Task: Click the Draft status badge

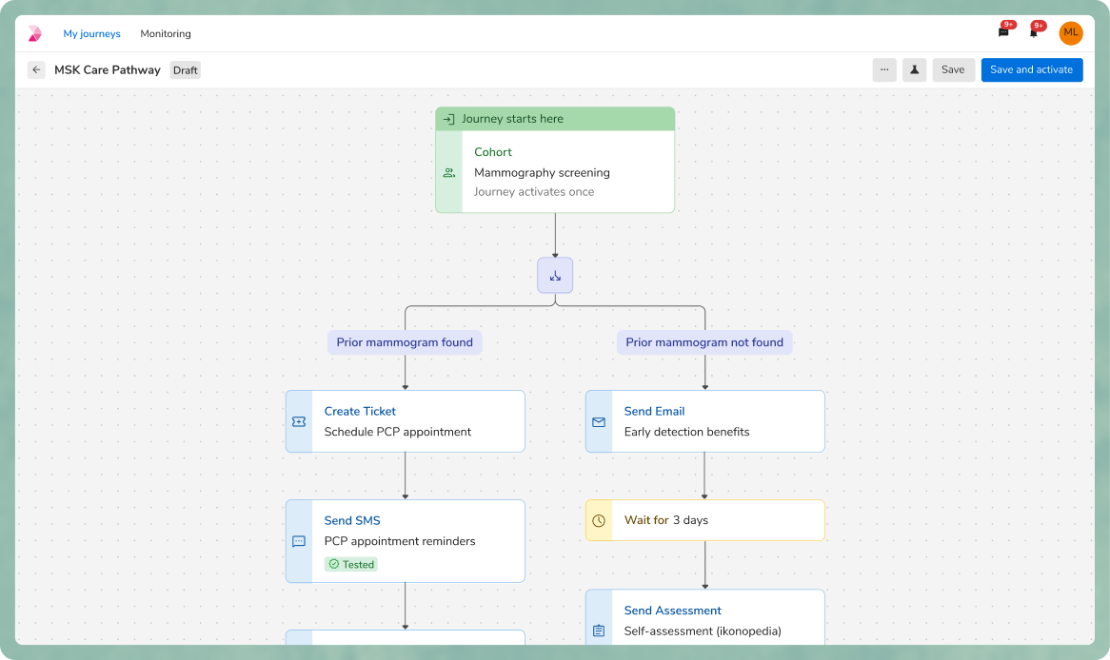Action: coord(186,70)
